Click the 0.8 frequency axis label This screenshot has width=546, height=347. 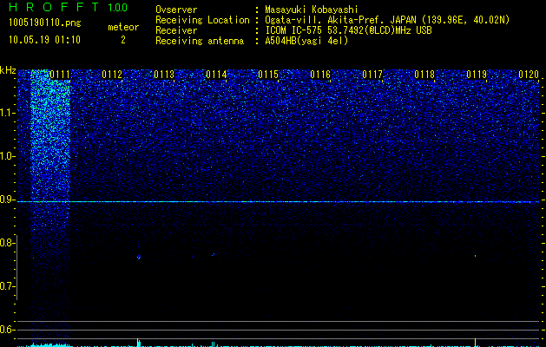click(7, 243)
